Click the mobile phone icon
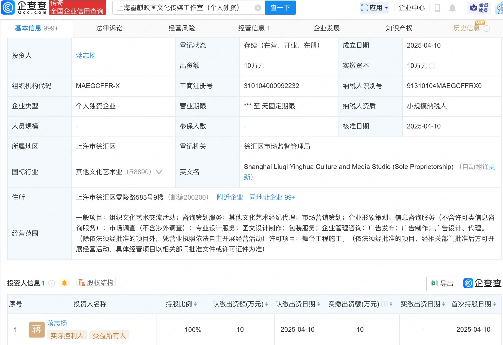 pos(437,8)
